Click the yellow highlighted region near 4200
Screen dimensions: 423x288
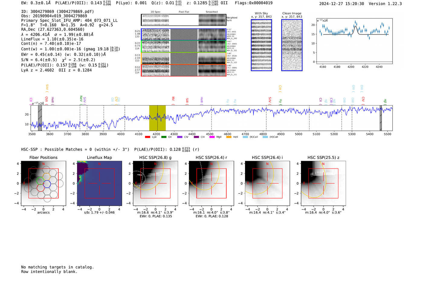157,118
